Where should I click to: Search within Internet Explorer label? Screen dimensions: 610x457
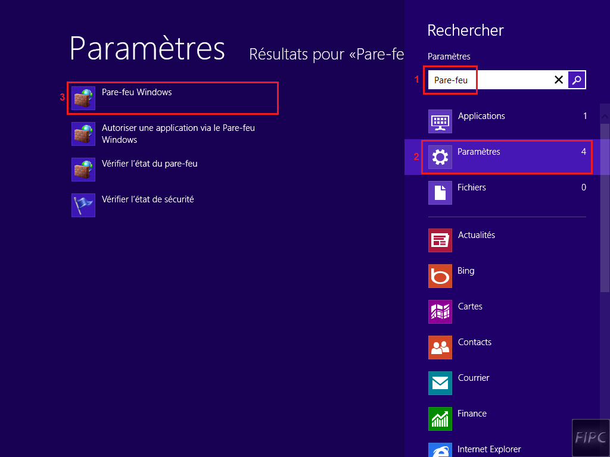click(489, 450)
